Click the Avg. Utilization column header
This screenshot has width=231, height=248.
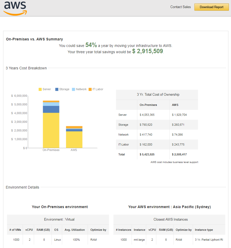coord(75,230)
